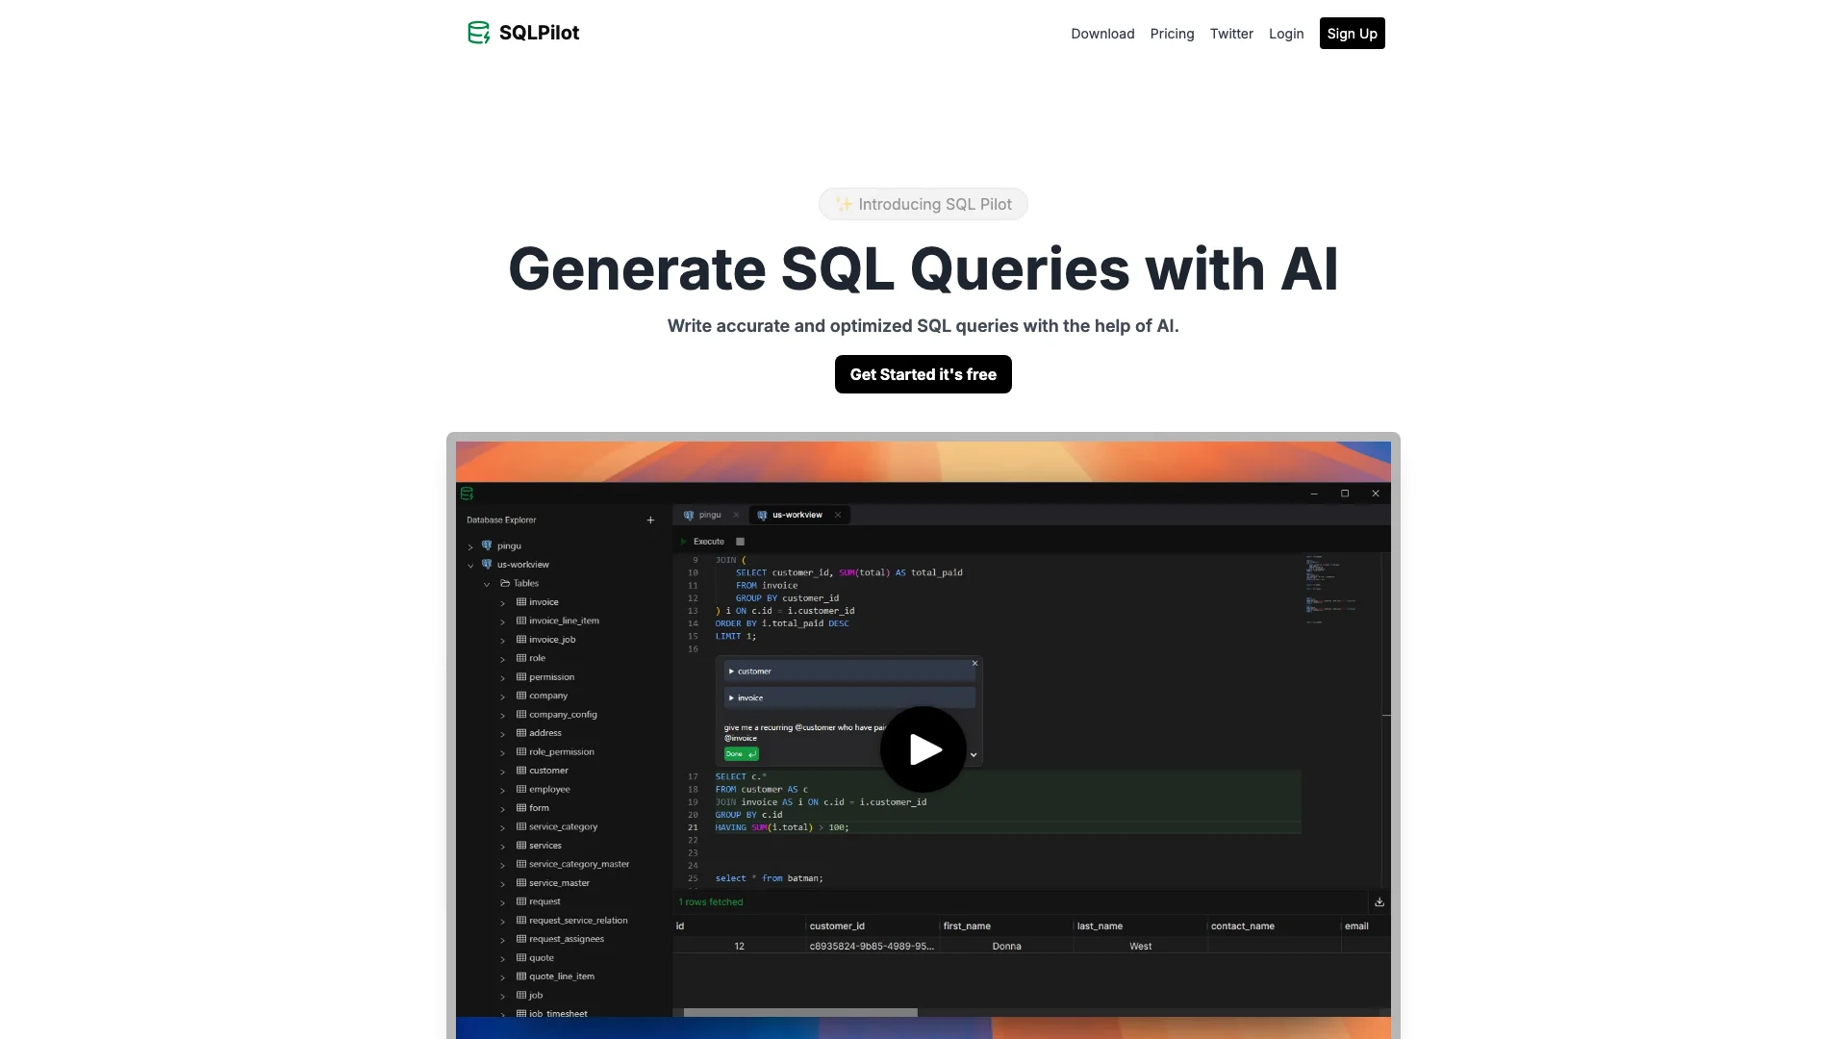The image size is (1847, 1039).
Task: Click the company_config table icon
Action: coord(521,715)
